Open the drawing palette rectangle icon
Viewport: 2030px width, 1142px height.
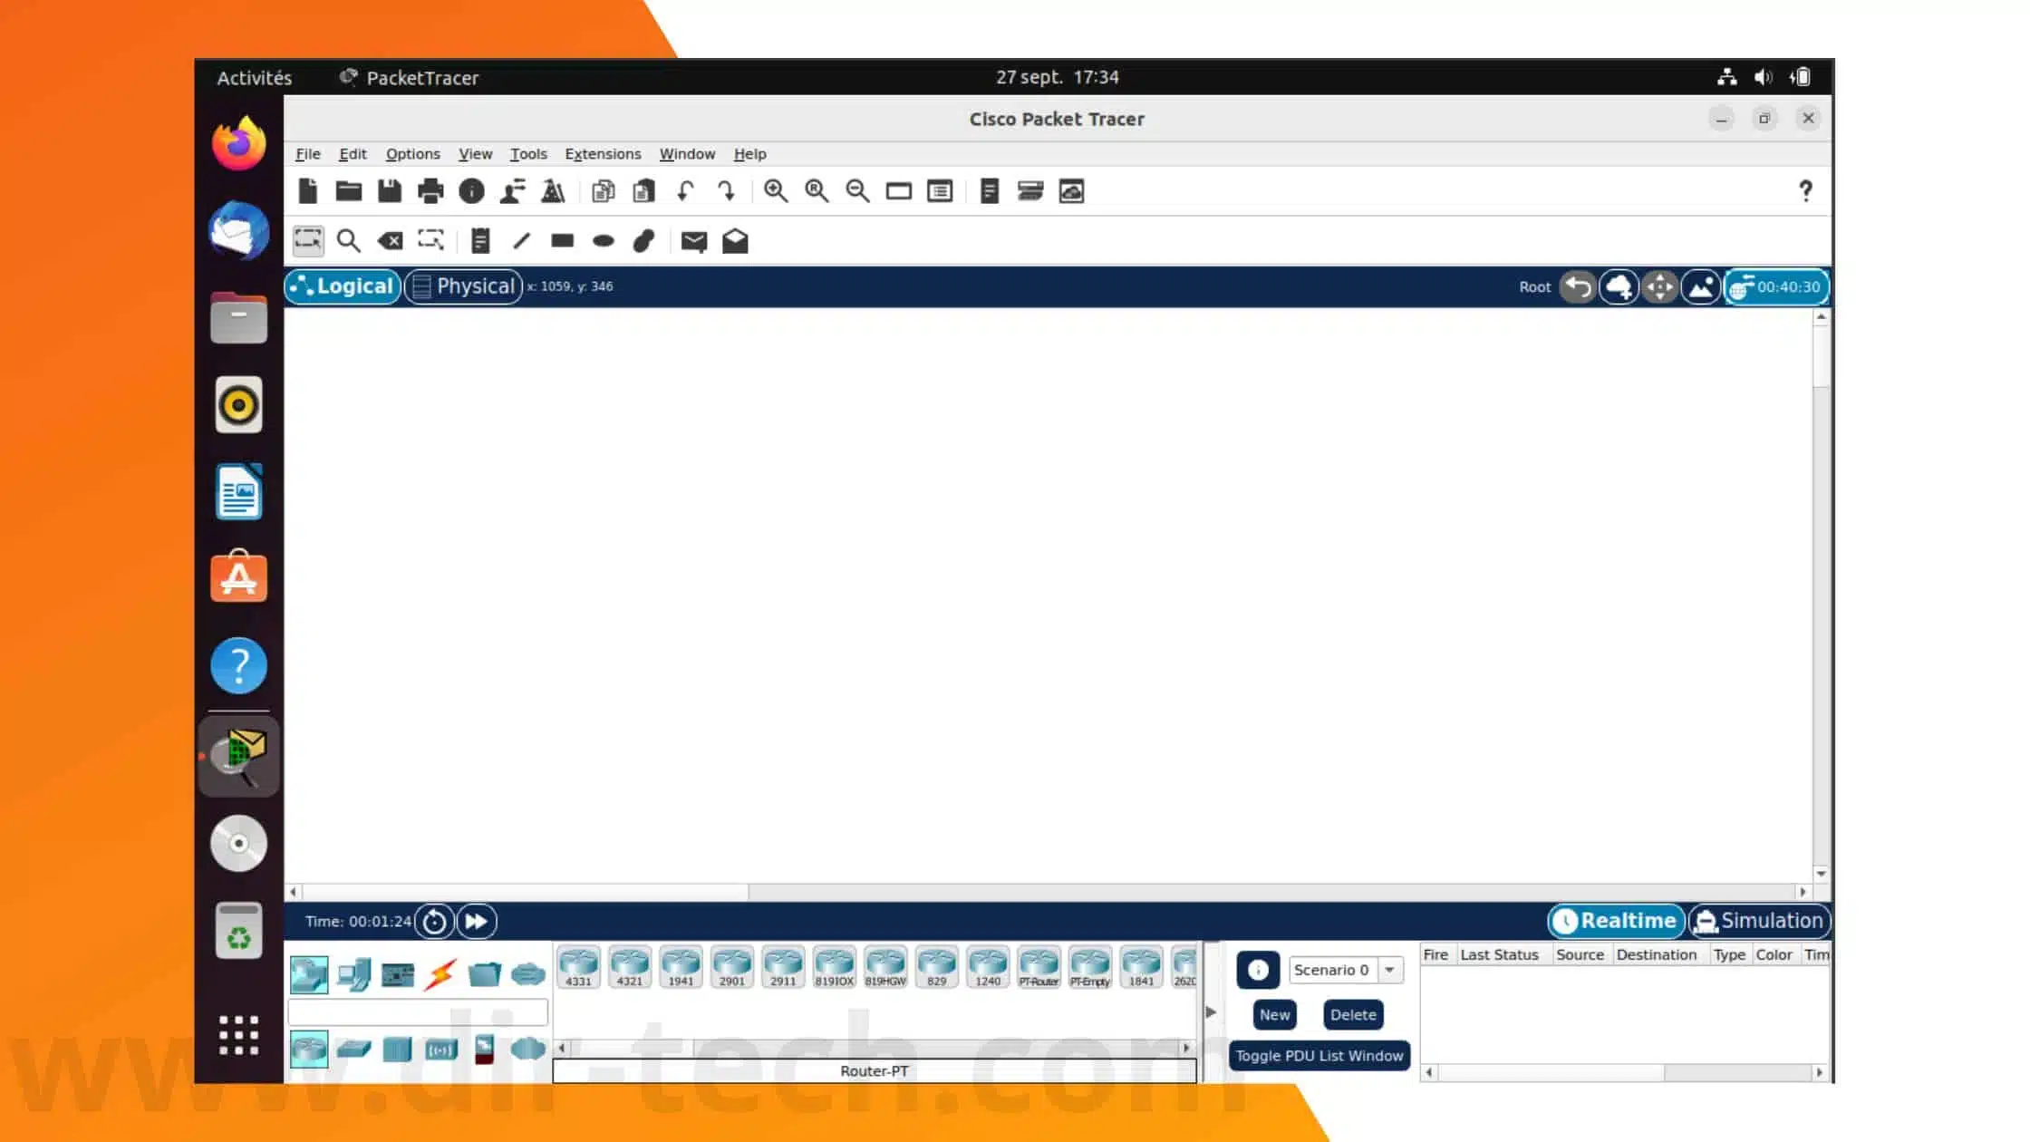(899, 191)
